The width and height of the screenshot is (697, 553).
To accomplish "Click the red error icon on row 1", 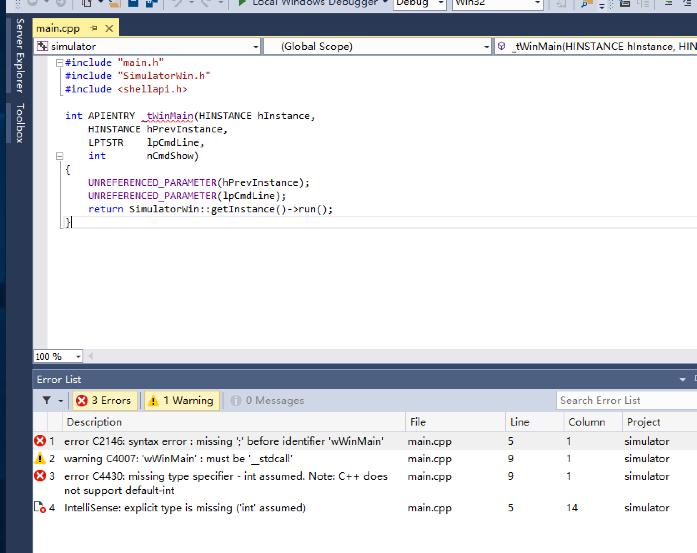I will (x=40, y=441).
